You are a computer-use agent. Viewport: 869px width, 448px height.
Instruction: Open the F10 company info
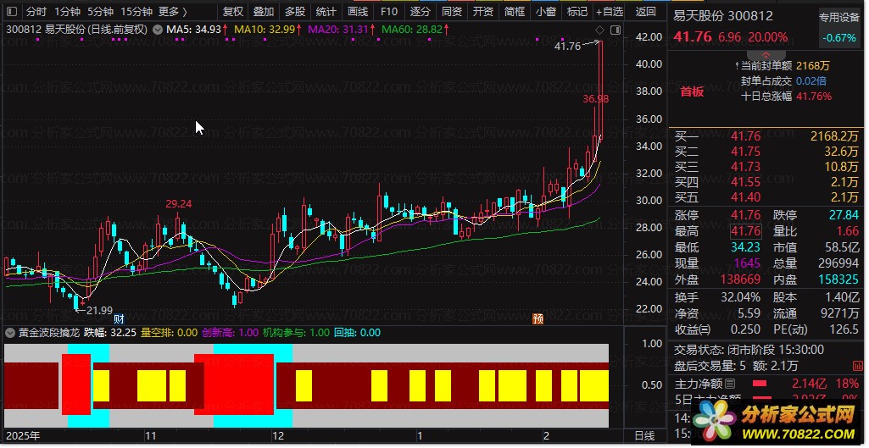click(x=389, y=12)
